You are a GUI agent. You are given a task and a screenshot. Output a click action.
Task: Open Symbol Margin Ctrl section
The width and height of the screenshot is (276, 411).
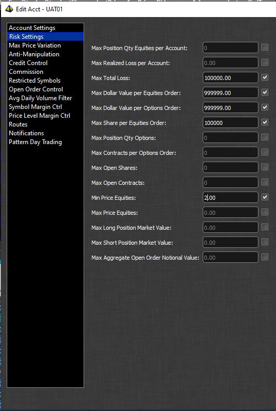pos(45,107)
